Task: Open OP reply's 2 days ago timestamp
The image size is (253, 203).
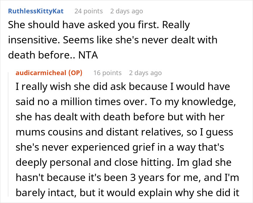Action: coord(145,73)
